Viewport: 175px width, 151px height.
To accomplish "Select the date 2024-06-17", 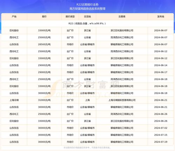I will click(x=161, y=72).
